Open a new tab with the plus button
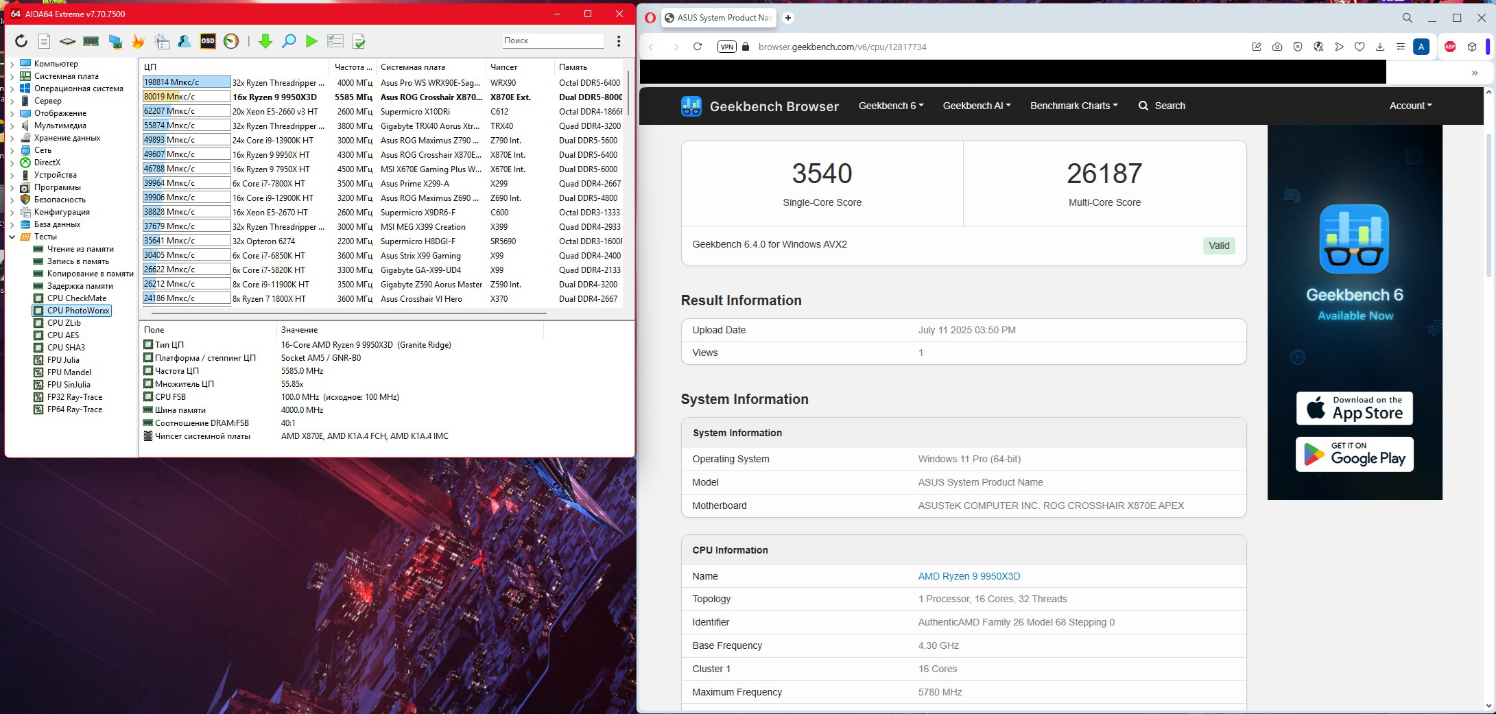The image size is (1496, 714). (x=788, y=18)
